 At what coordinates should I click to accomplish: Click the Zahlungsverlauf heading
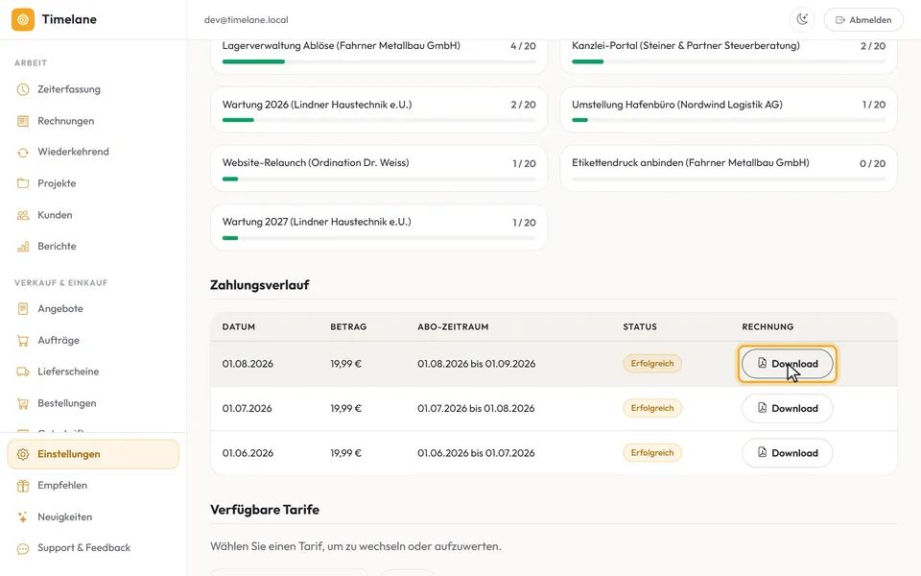point(260,285)
